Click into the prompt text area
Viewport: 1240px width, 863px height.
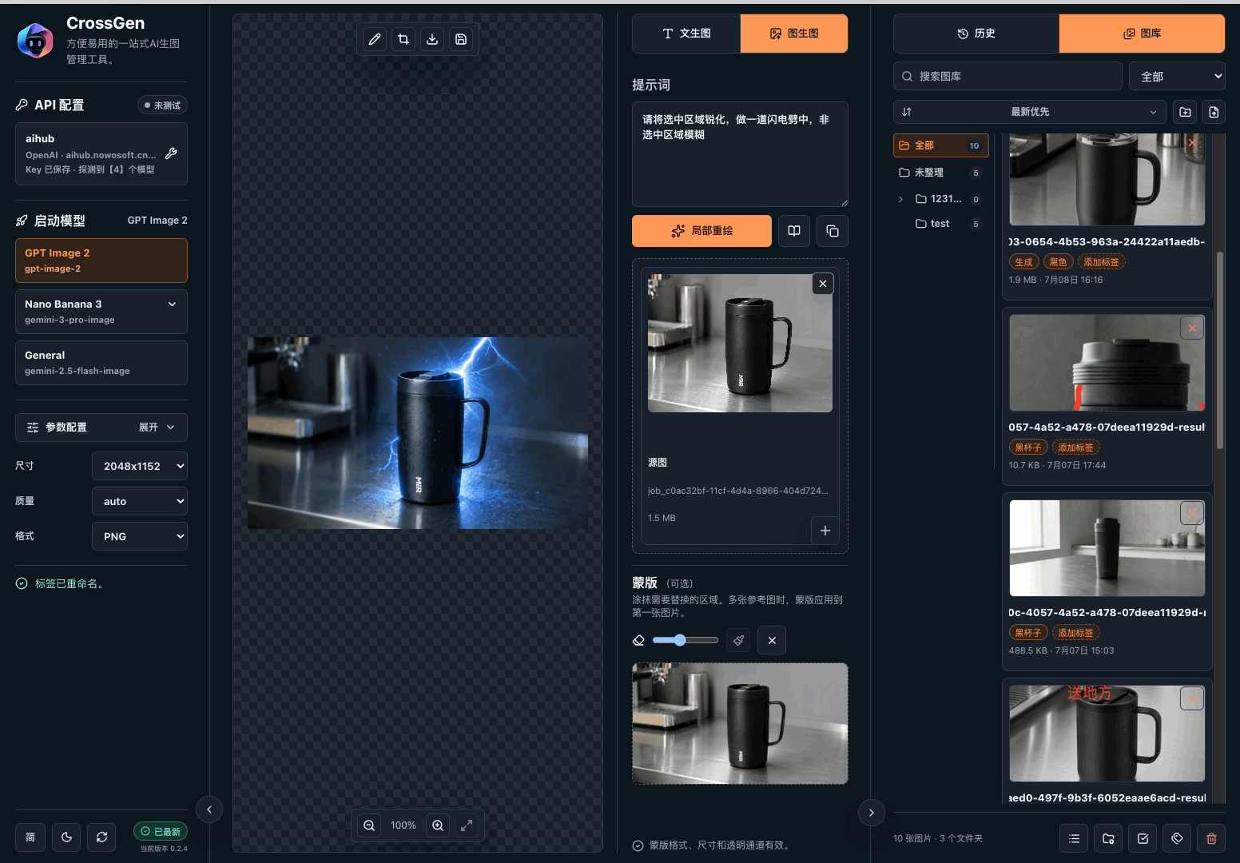(x=740, y=154)
